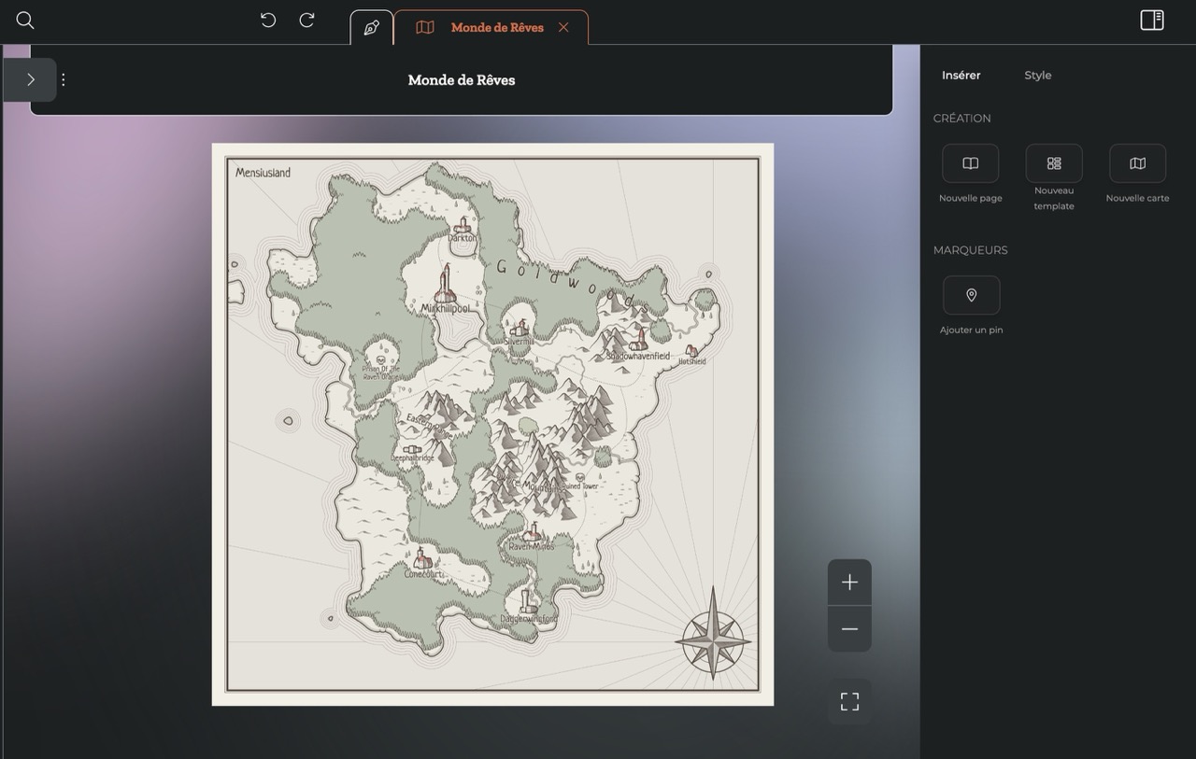Create a Nouveau template

click(1054, 164)
